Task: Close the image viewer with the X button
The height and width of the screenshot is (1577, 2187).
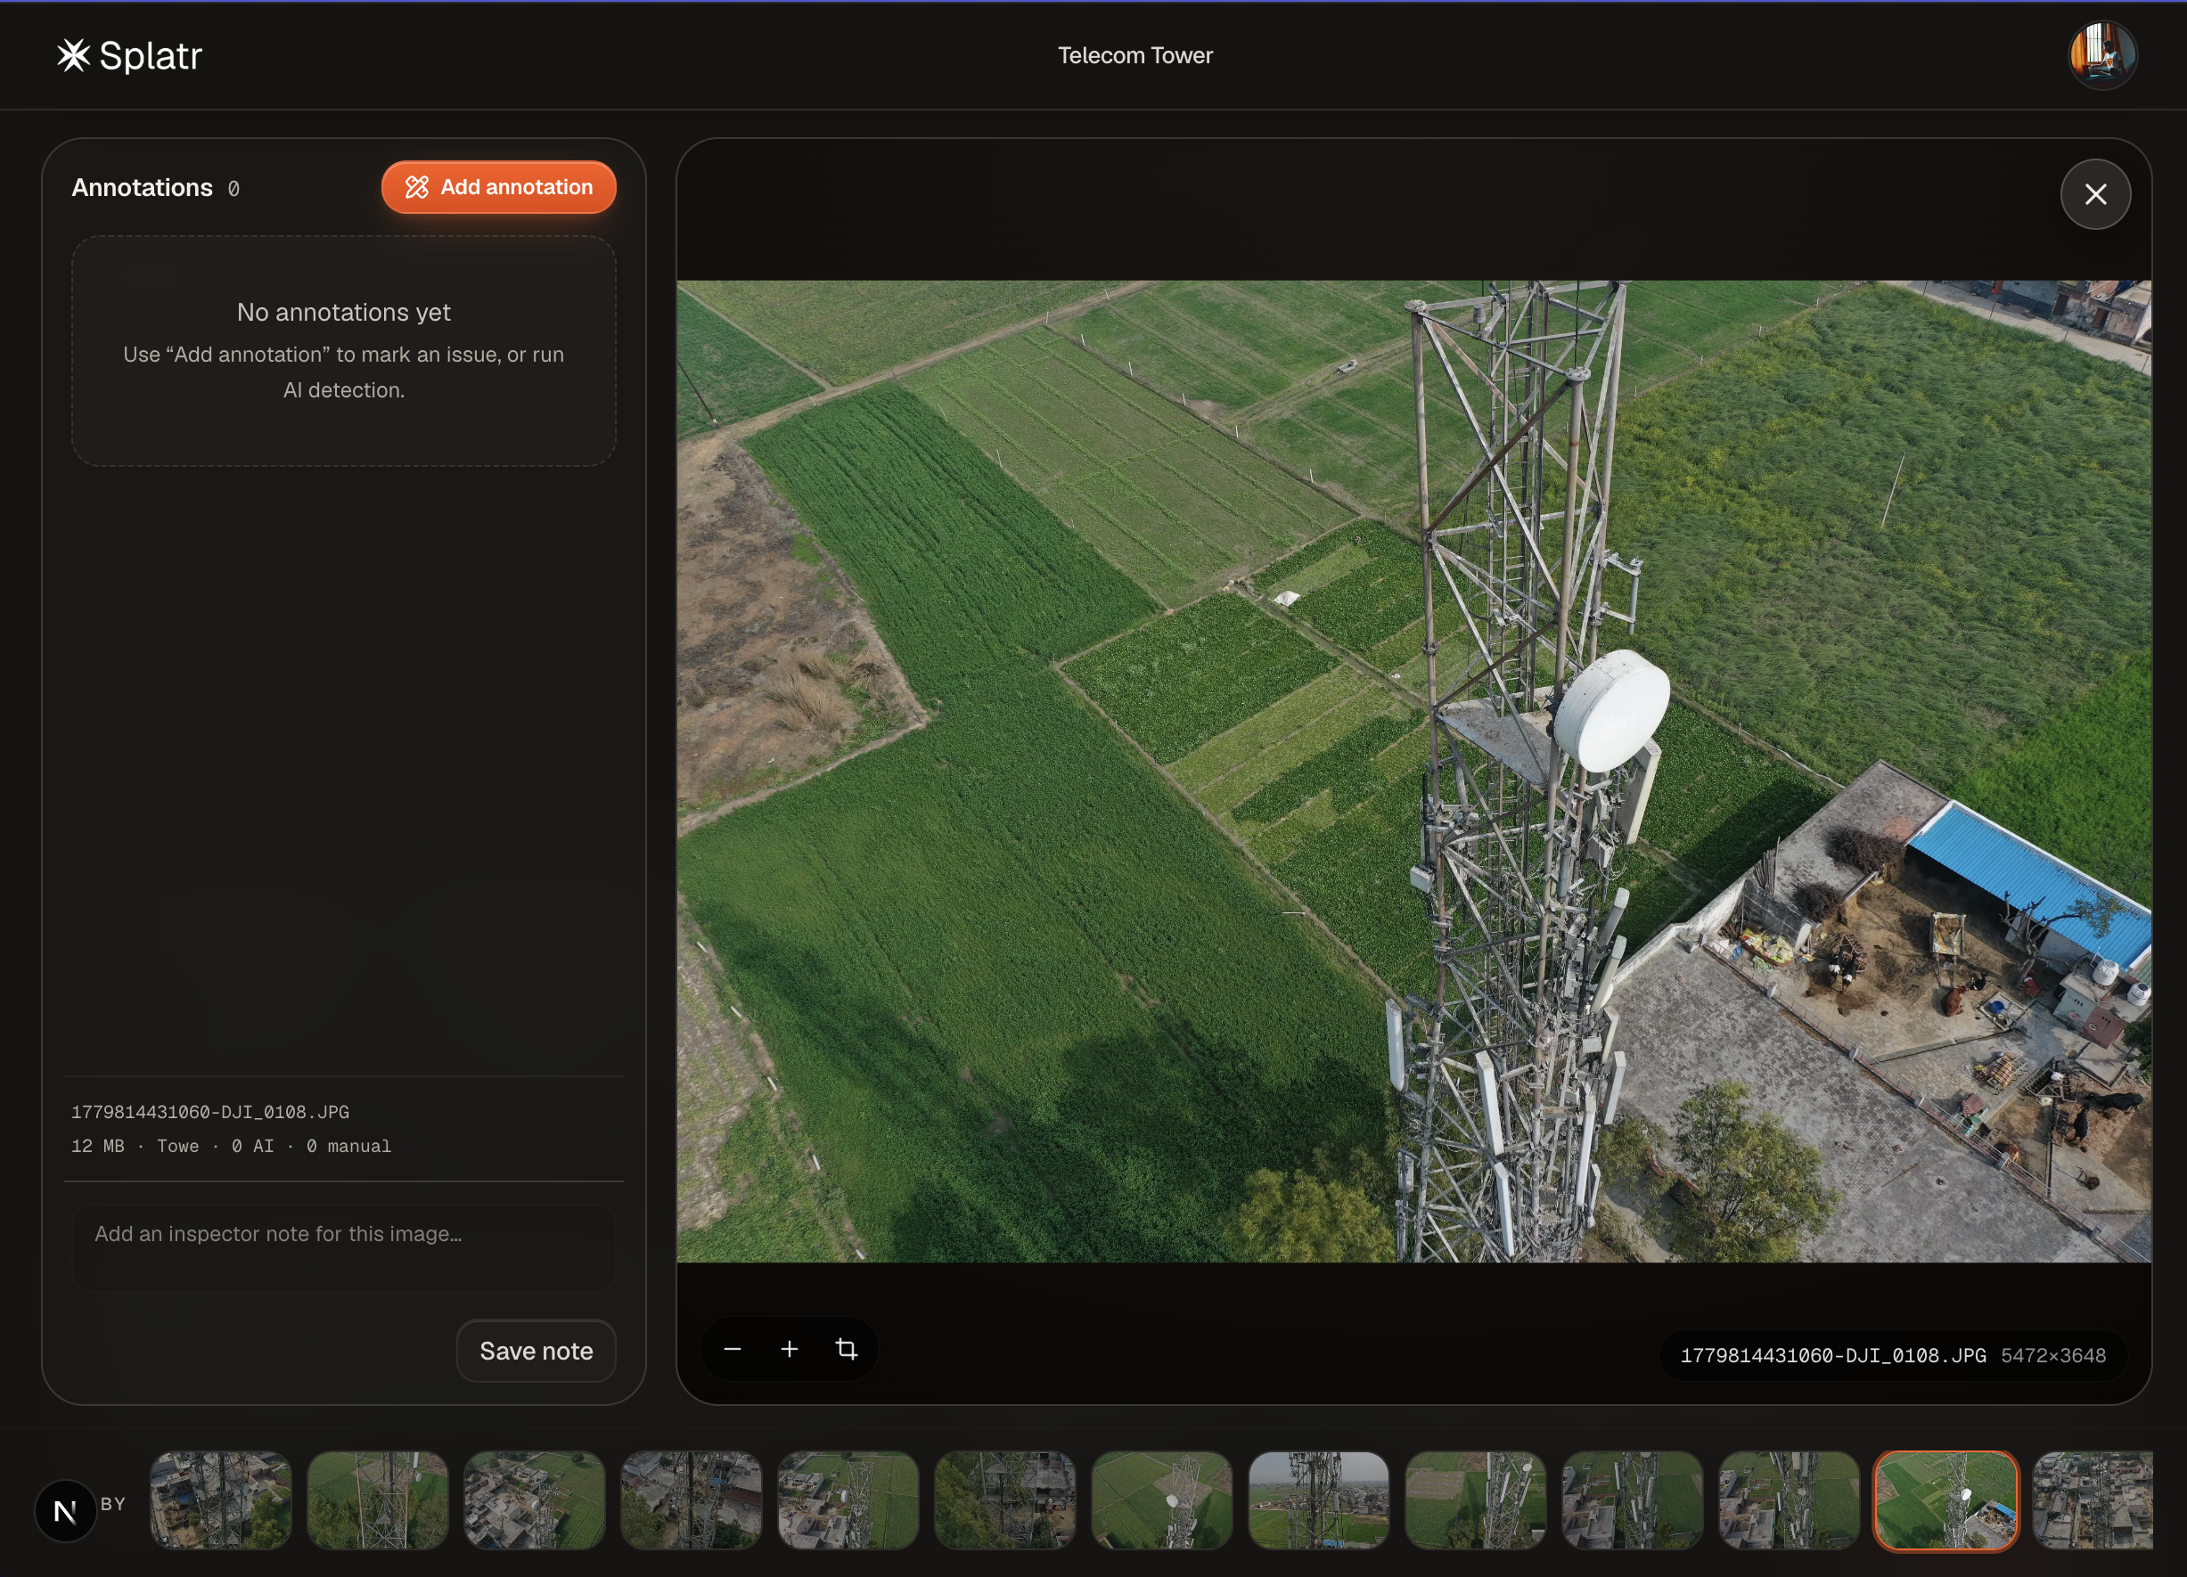Action: click(2095, 195)
